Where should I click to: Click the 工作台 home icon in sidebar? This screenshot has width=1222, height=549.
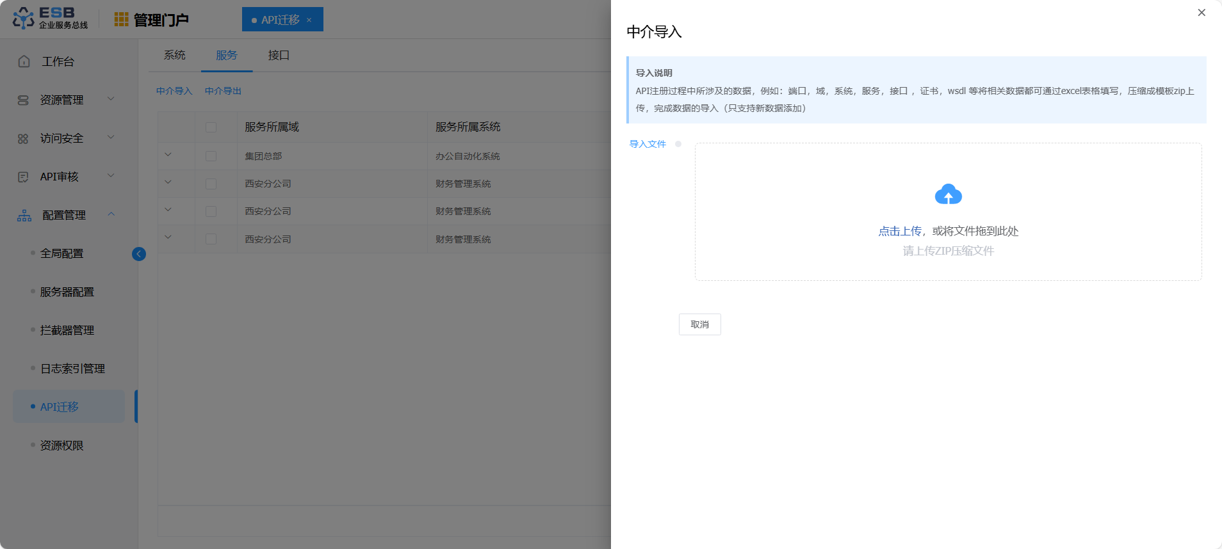coord(24,61)
